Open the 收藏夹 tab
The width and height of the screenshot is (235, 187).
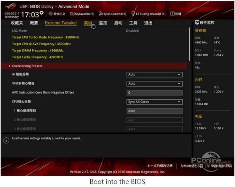point(17,23)
